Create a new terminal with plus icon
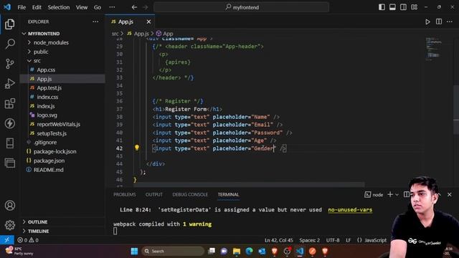The width and height of the screenshot is (459, 258). [390, 194]
